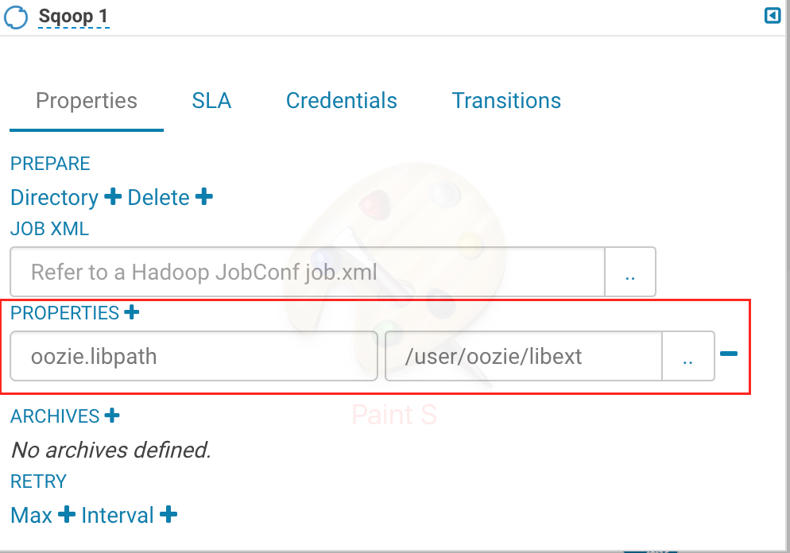The width and height of the screenshot is (790, 553).
Task: Add retry Interval with plus icon
Action: click(168, 515)
